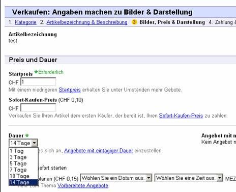Screen dimensions: 236x192
Task: Open the Wählen Sie eine Zeit aus dropdown
Action: pos(189,178)
